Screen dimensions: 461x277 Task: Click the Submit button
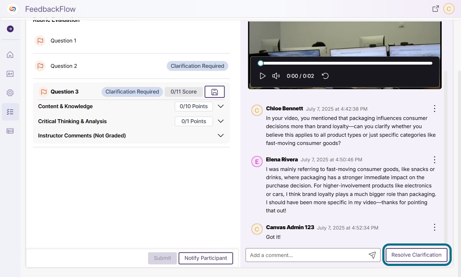click(x=162, y=258)
